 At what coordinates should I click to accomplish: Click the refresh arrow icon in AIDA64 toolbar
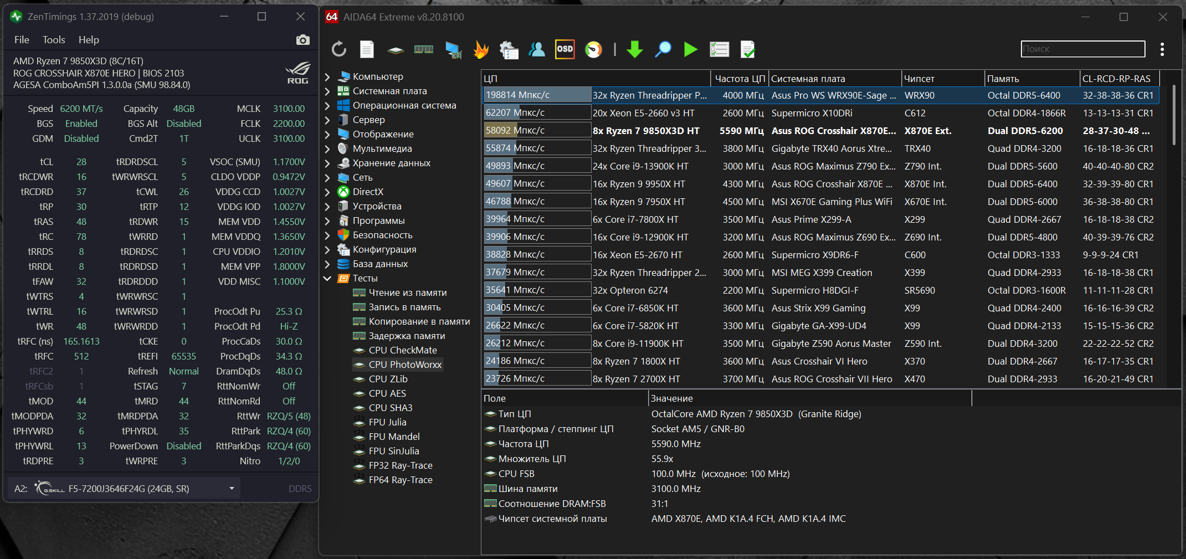click(339, 49)
